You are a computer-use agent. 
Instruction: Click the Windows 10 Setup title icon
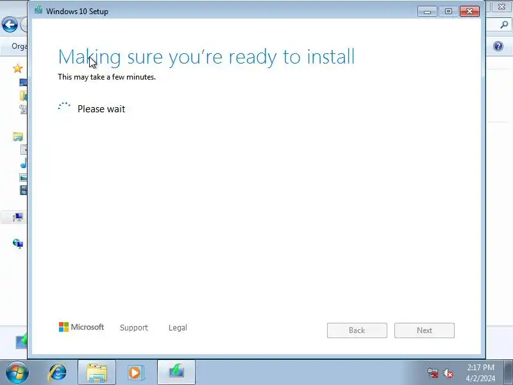click(38, 10)
